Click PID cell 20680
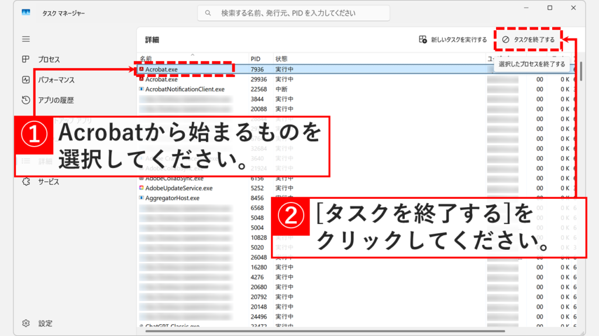The height and width of the screenshot is (336, 599). tap(259, 287)
